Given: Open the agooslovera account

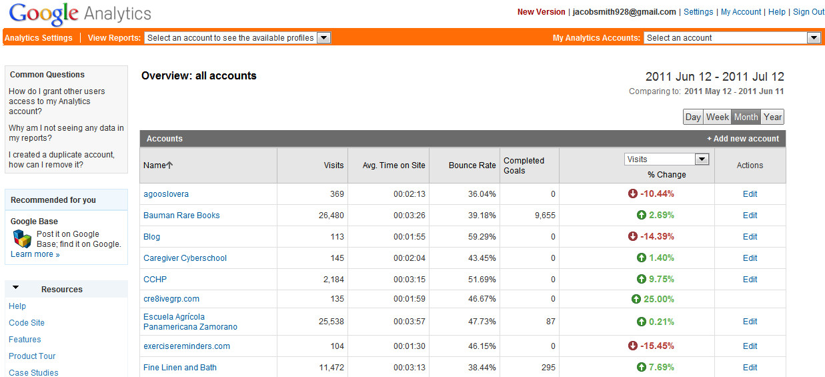Looking at the screenshot, I should pos(166,194).
